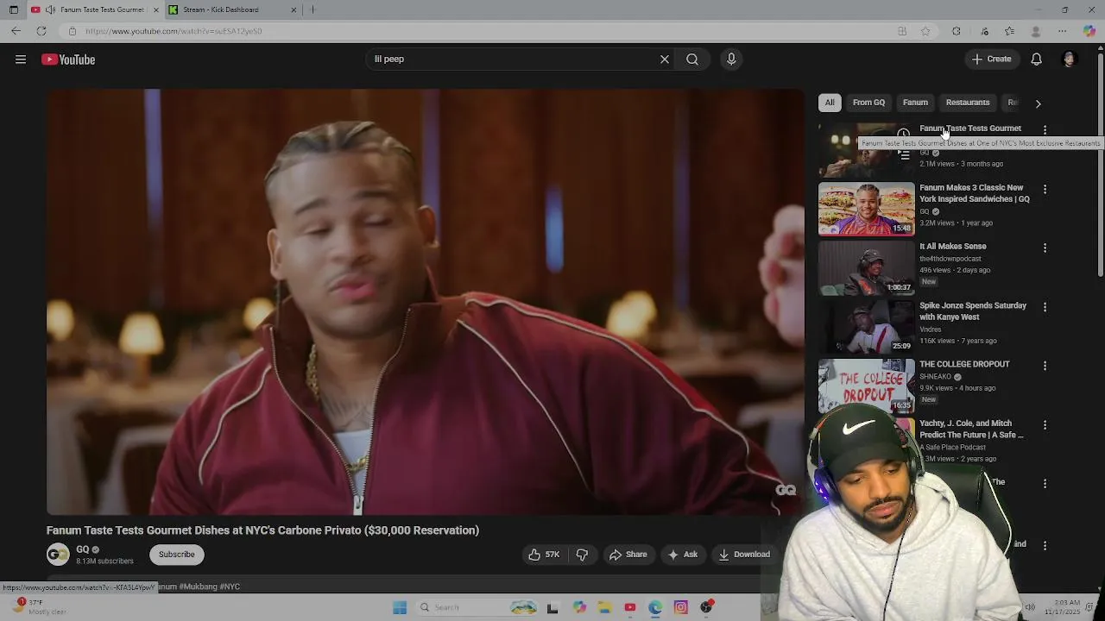Viewport: 1105px width, 621px height.
Task: Open the Create menu
Action: pyautogui.click(x=991, y=59)
